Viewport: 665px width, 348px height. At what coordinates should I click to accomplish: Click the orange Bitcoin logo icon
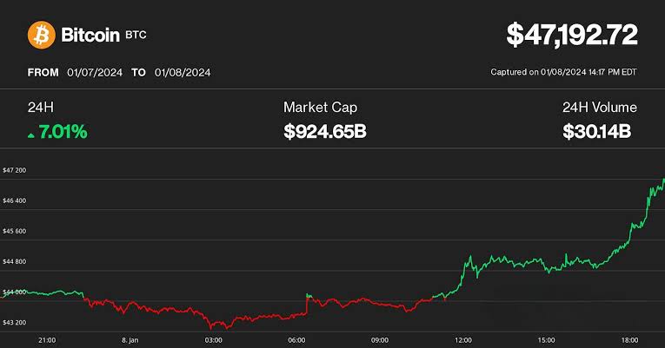[41, 35]
